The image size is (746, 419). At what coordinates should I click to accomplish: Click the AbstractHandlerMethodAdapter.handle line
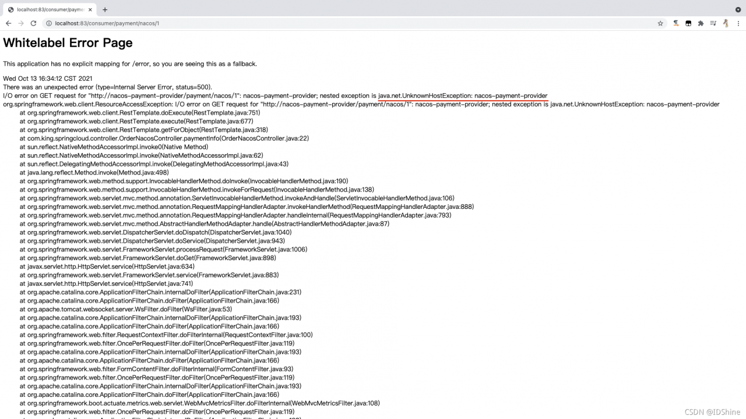tap(205, 224)
